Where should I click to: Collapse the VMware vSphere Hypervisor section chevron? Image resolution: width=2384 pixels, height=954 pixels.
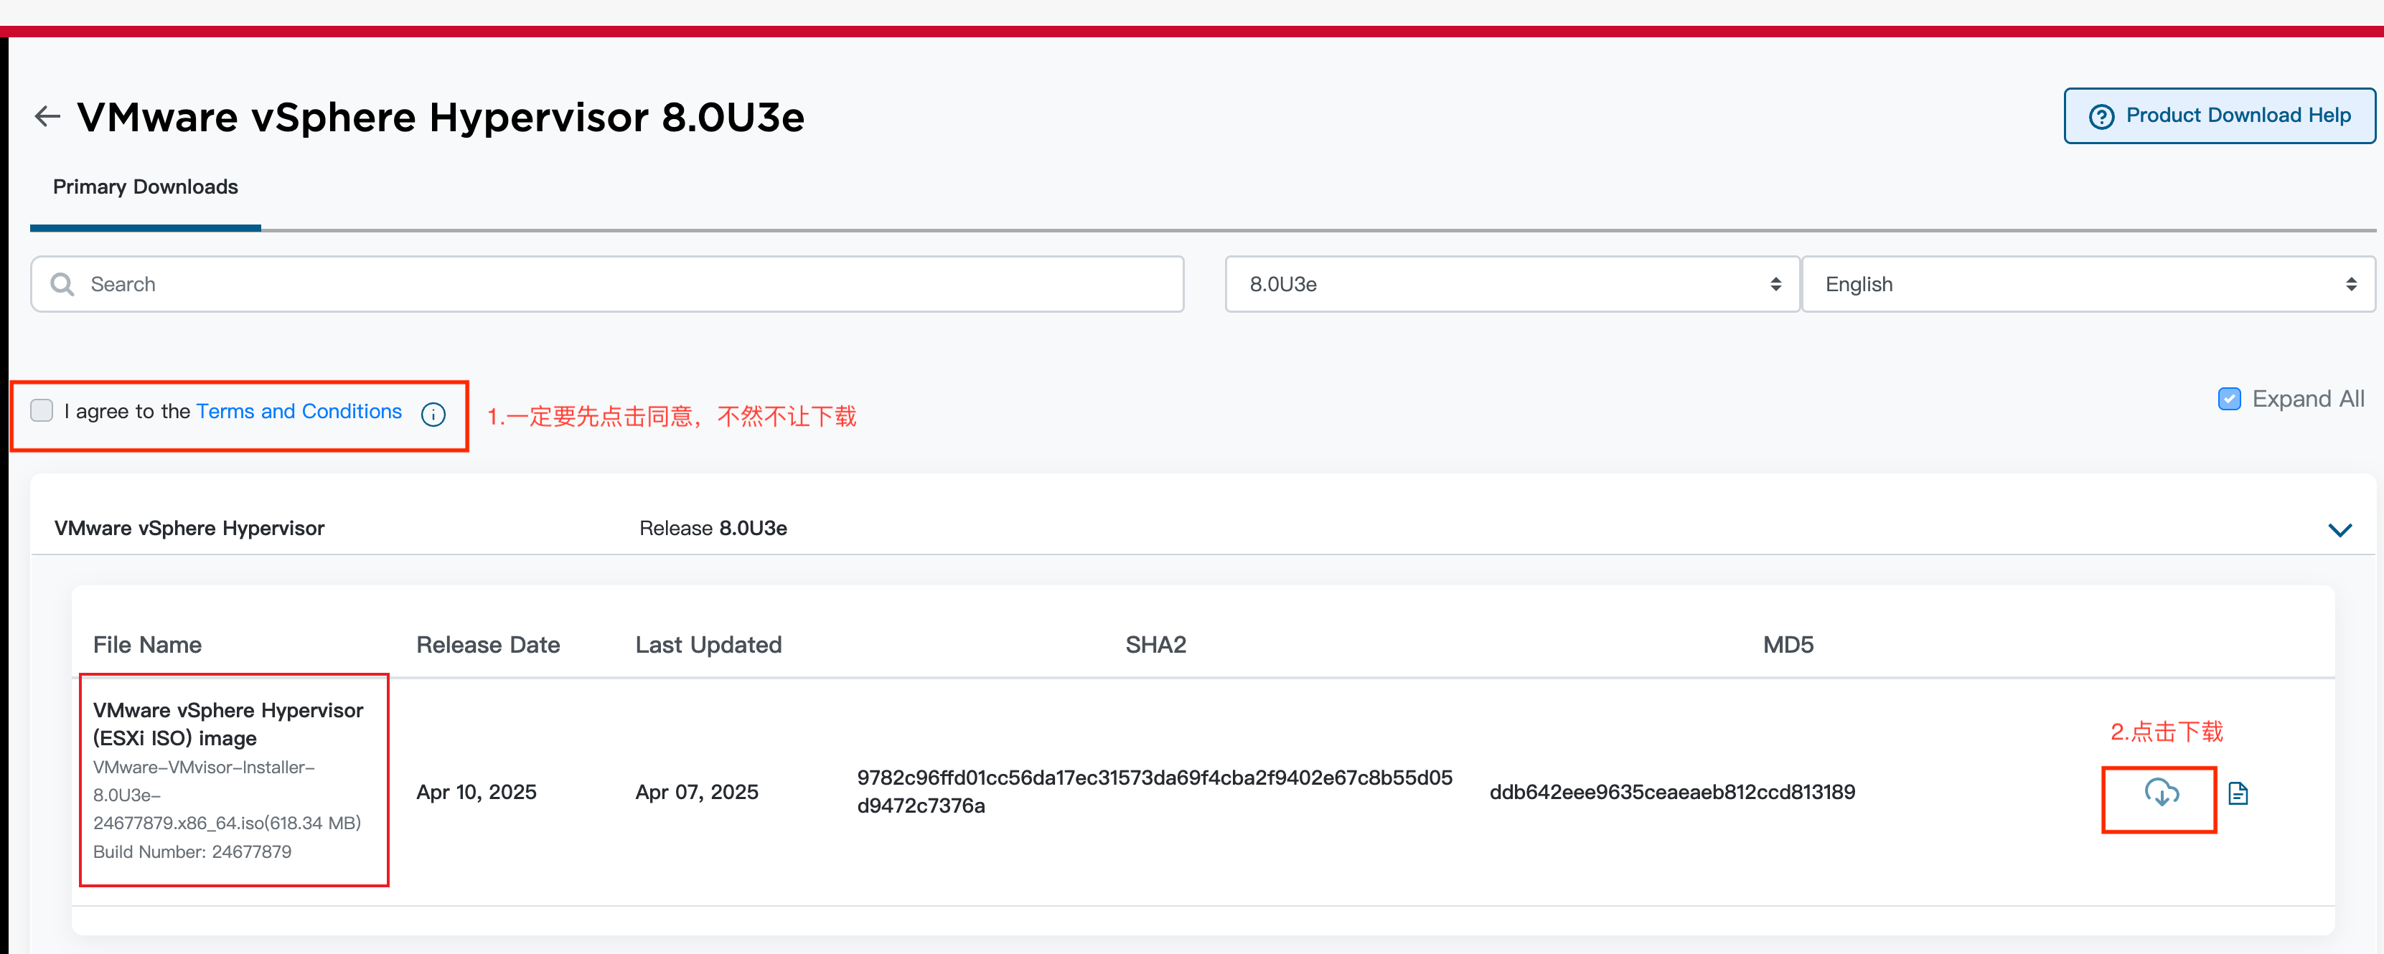coord(2340,530)
